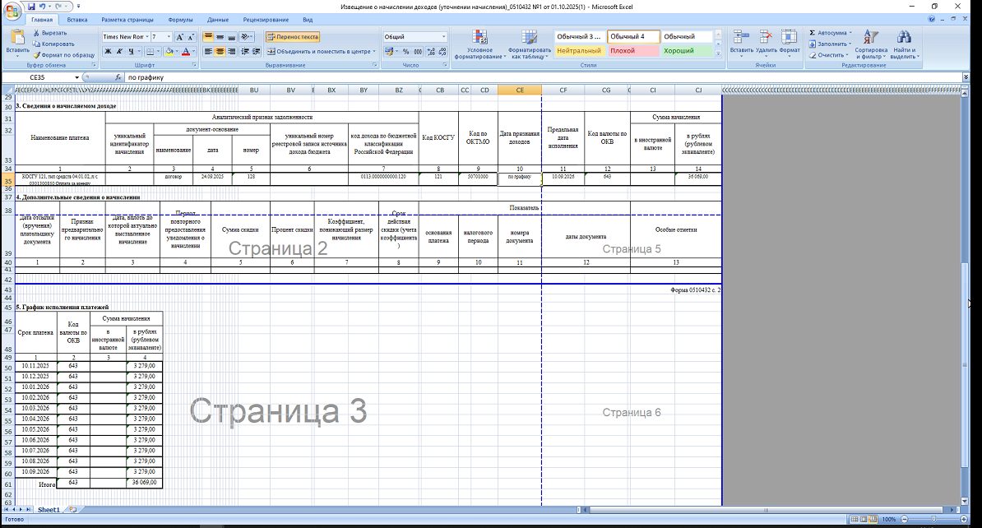Toggle italic formatting (К)

click(x=119, y=51)
